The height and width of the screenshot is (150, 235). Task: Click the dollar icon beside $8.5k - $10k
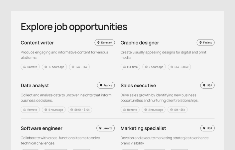click(72, 110)
